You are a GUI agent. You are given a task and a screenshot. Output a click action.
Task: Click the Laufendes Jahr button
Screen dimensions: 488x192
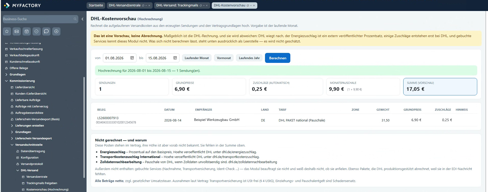click(249, 58)
